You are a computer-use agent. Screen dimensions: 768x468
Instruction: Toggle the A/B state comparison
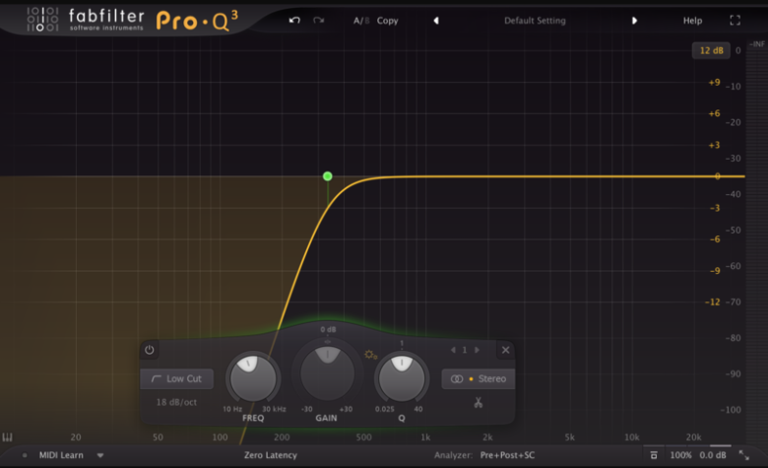pyautogui.click(x=361, y=21)
